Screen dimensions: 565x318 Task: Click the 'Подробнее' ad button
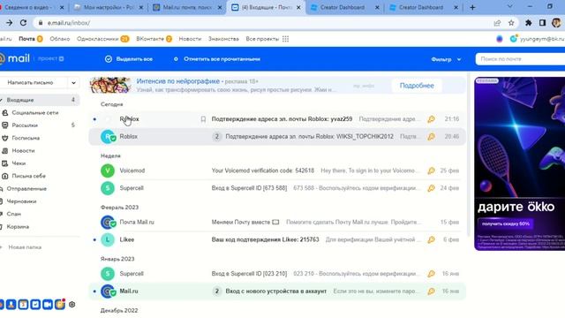click(x=417, y=86)
